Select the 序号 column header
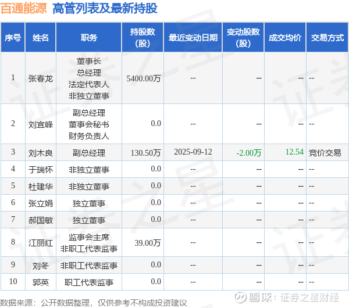 13,38
